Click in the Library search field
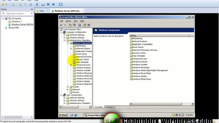The height and width of the screenshot is (123, 219). click(17, 14)
